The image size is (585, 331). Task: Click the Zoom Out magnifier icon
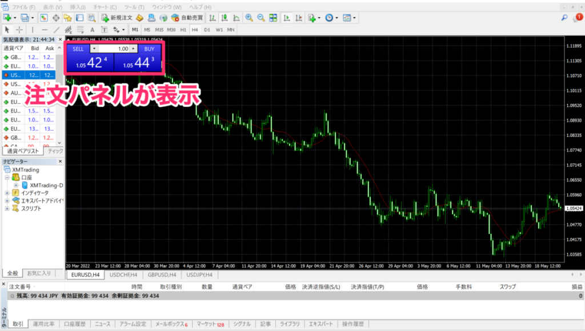click(x=261, y=18)
